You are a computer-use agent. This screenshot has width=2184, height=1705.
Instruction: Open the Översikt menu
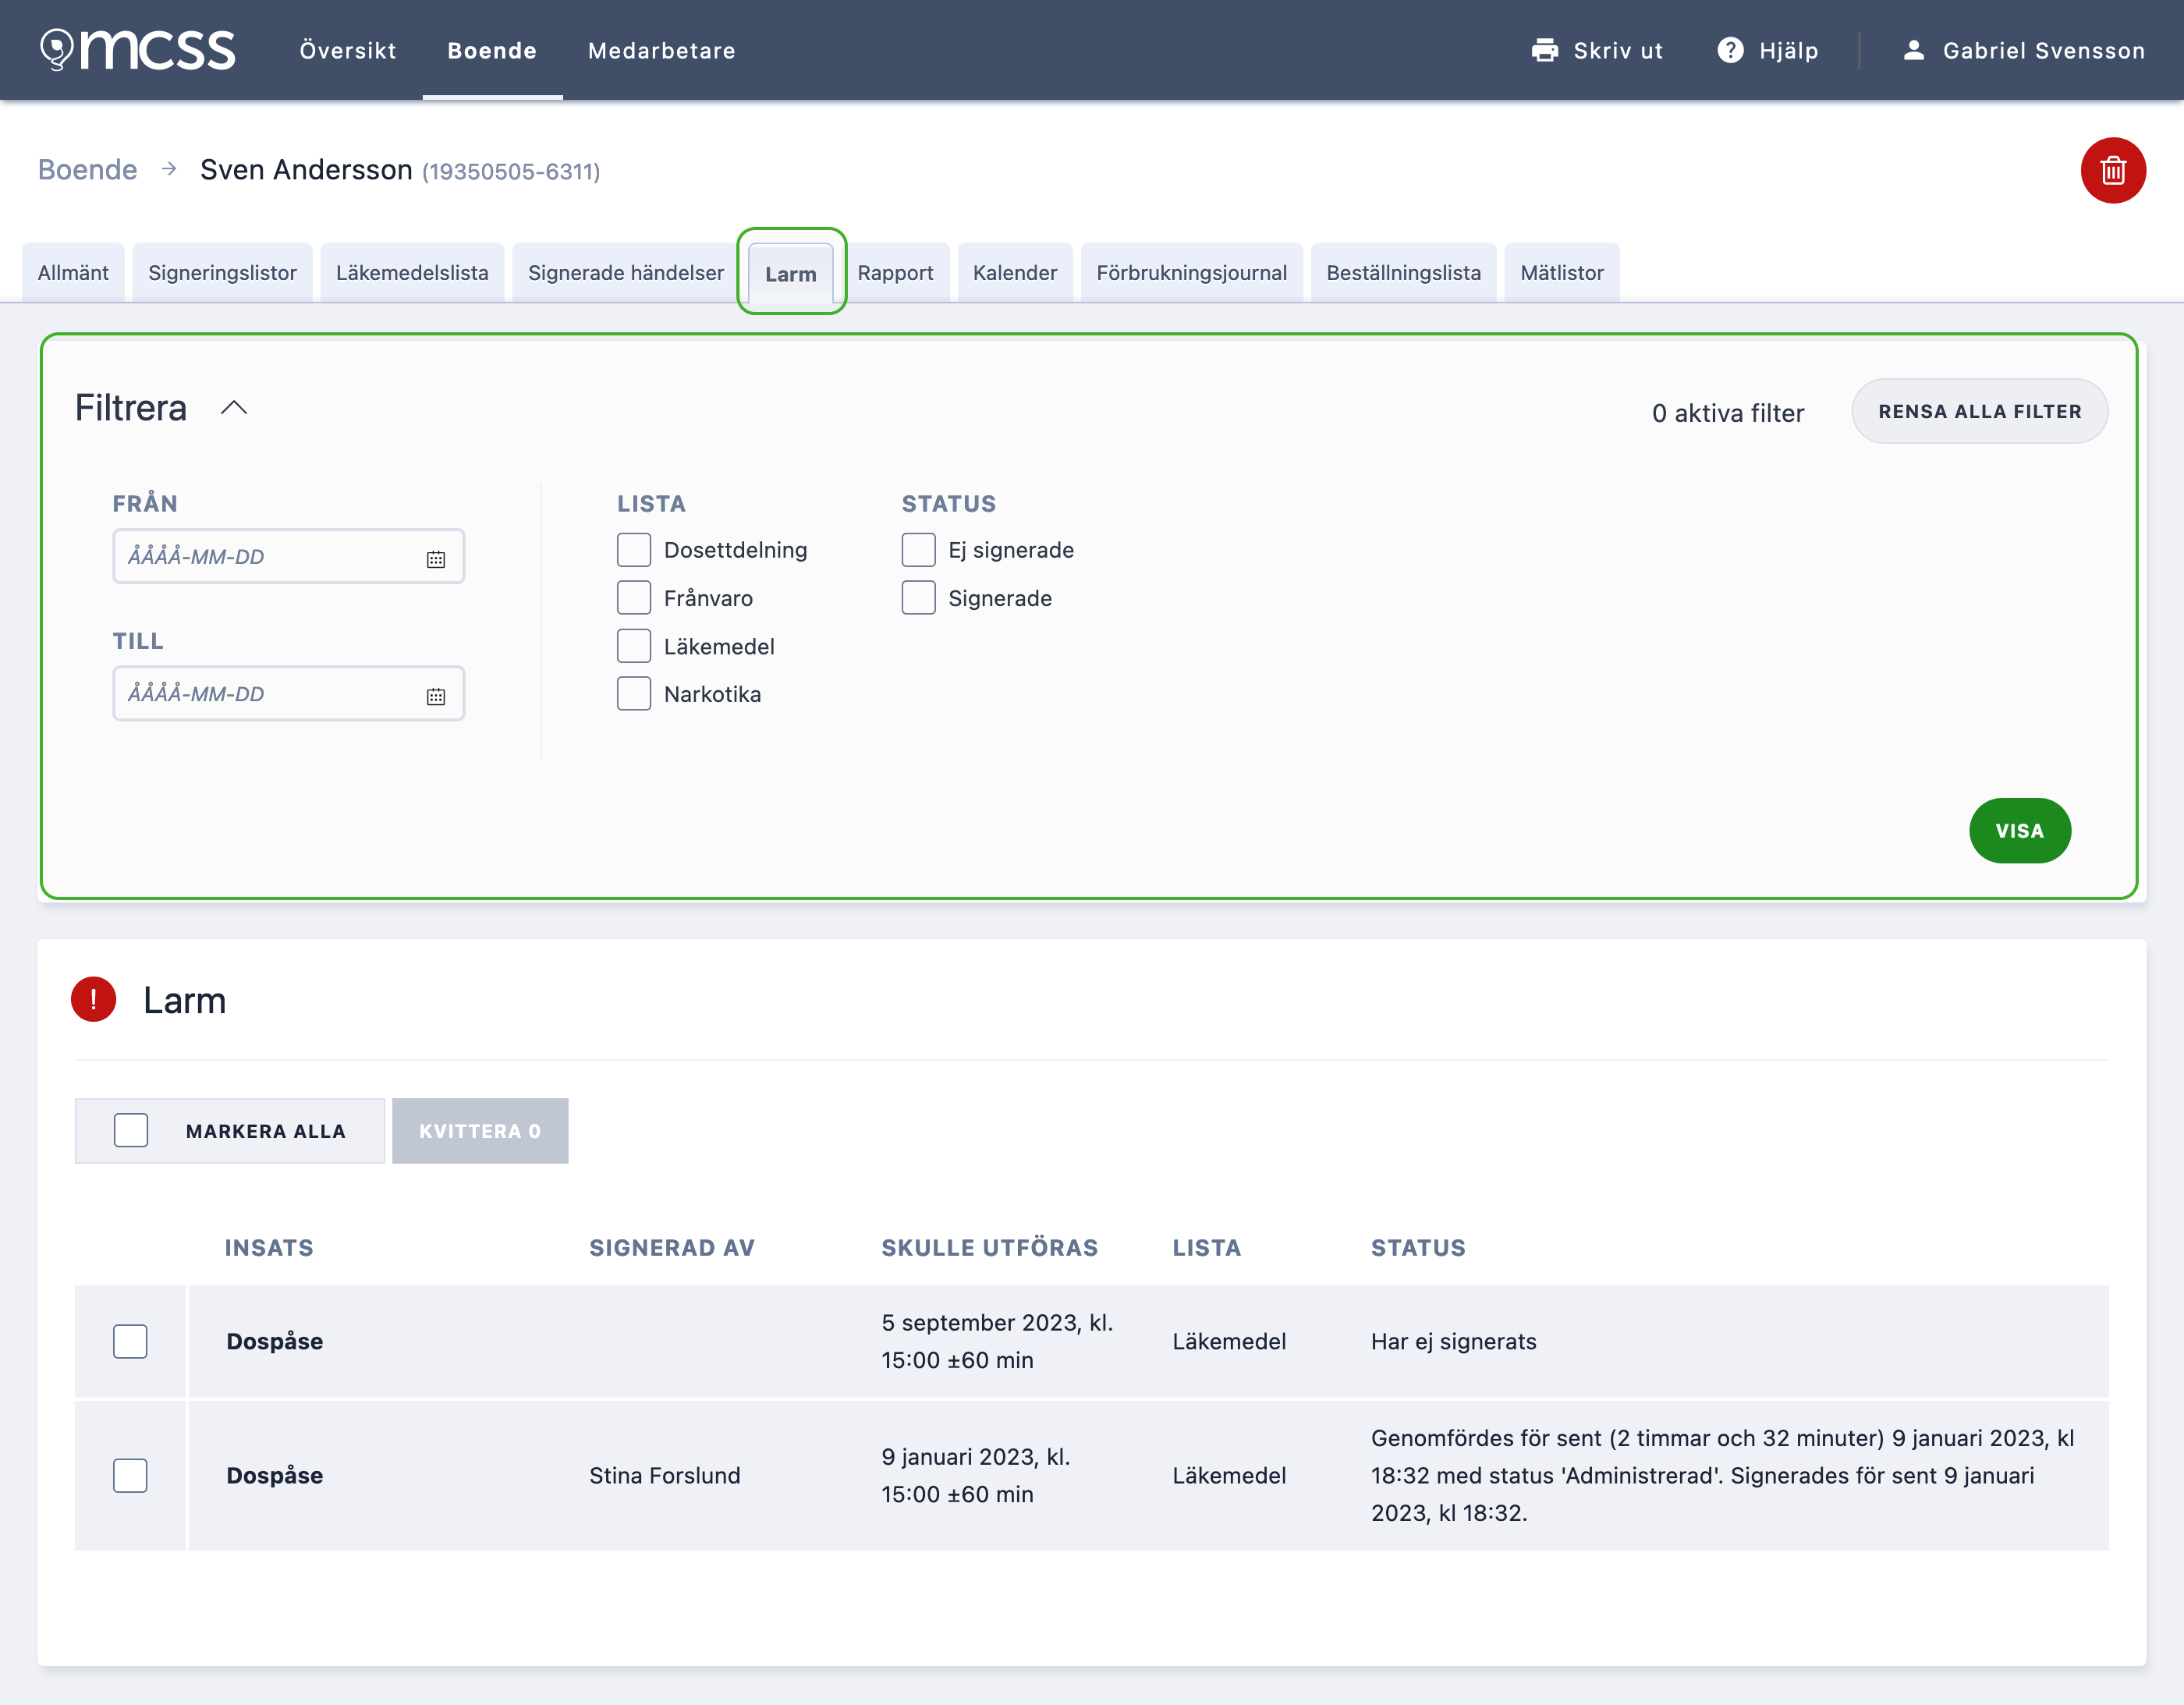coord(348,50)
